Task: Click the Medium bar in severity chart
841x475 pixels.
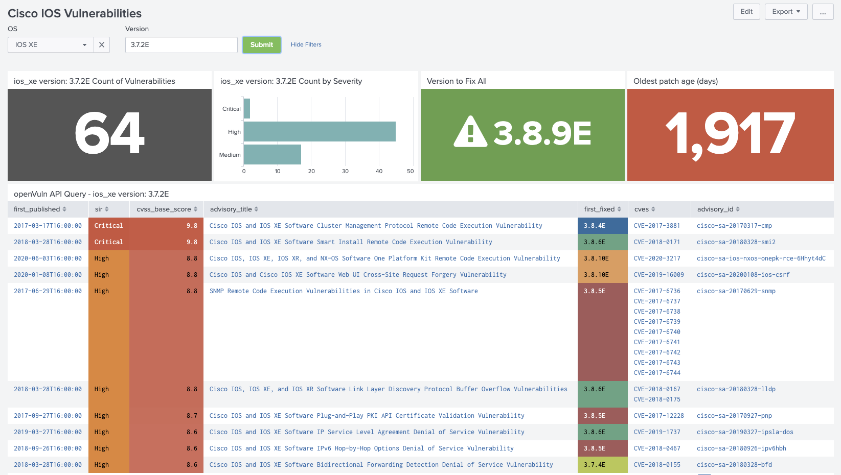Action: [272, 155]
